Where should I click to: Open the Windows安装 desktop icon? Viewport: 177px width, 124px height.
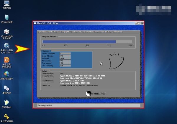pyautogui.click(x=7, y=19)
